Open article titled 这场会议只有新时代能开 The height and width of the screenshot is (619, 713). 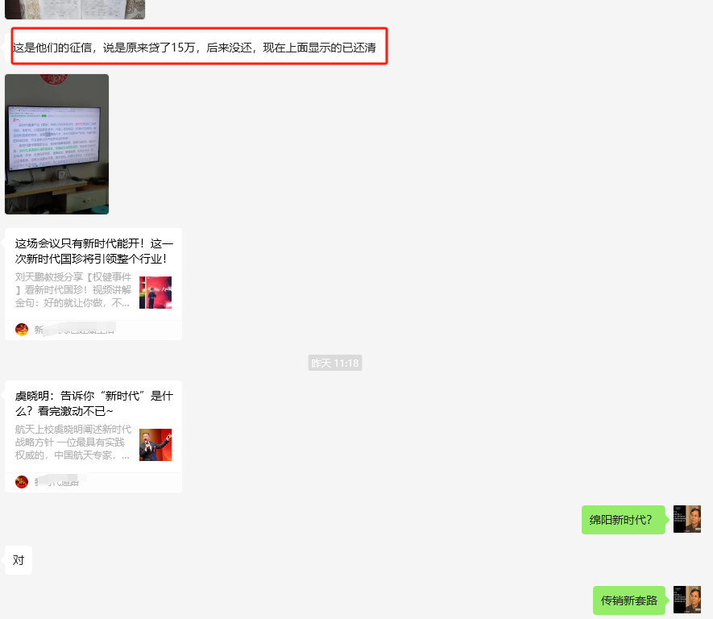click(x=93, y=251)
